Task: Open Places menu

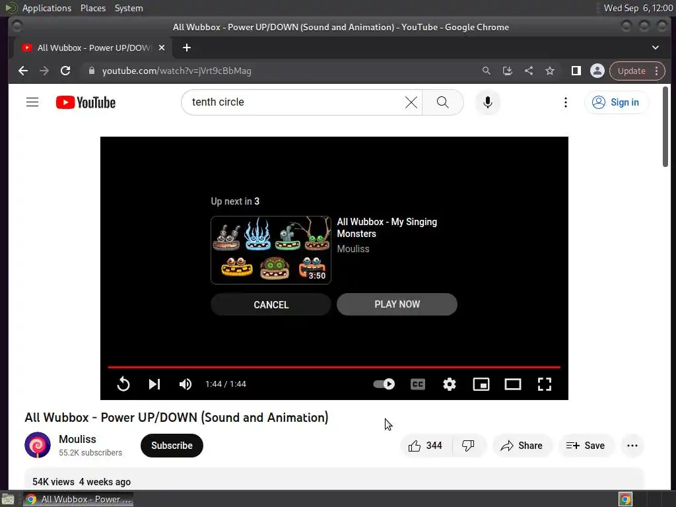Action: [x=92, y=8]
